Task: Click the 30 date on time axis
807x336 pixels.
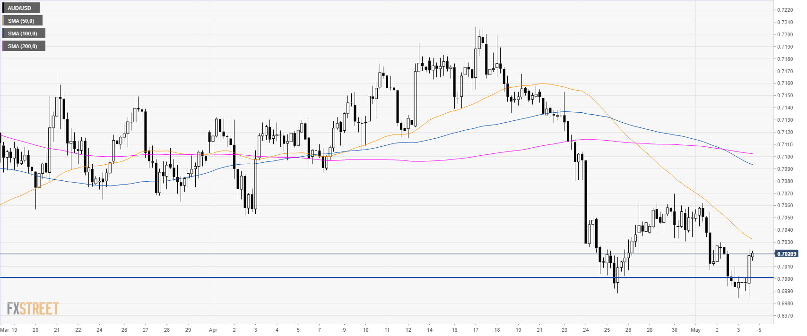Action: pyautogui.click(x=674, y=330)
